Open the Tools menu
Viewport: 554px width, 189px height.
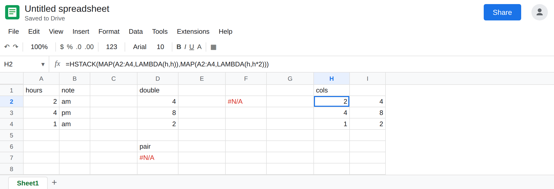[x=160, y=31]
